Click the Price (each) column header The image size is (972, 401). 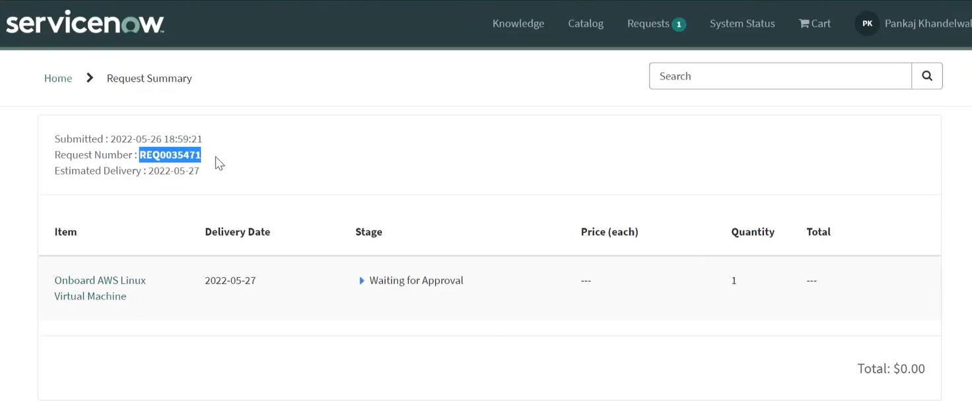tap(609, 231)
